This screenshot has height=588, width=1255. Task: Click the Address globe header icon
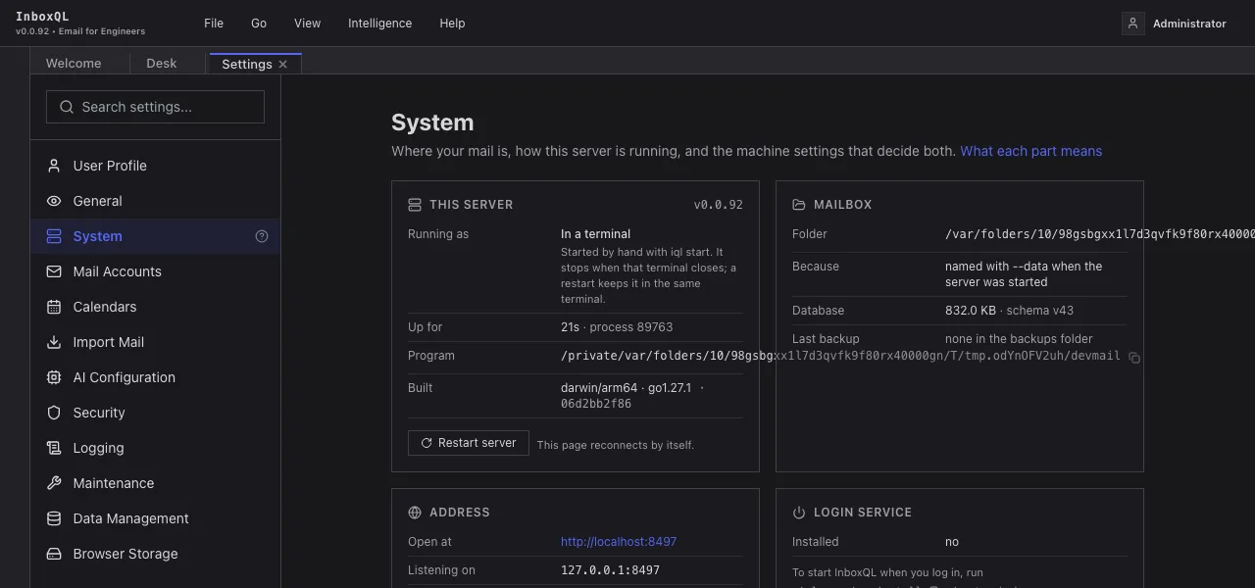tap(415, 513)
